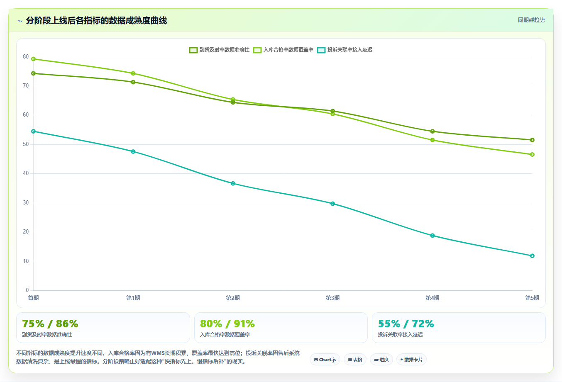Click the y-axis value 80
Image resolution: width=562 pixels, height=382 pixels.
[x=26, y=57]
